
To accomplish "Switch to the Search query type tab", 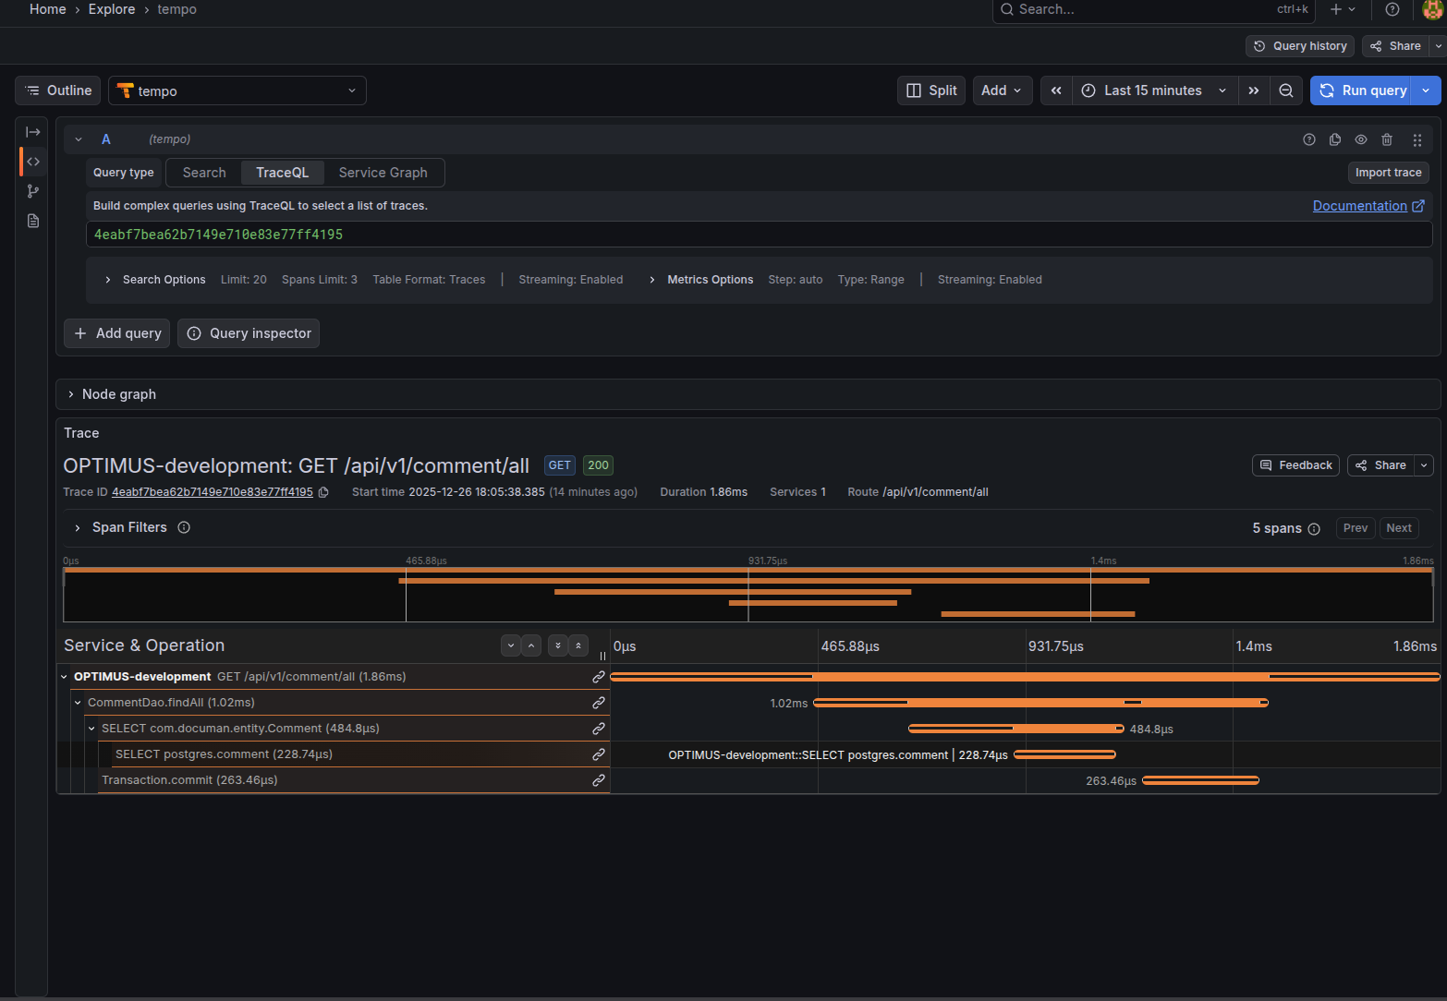I will pos(204,173).
